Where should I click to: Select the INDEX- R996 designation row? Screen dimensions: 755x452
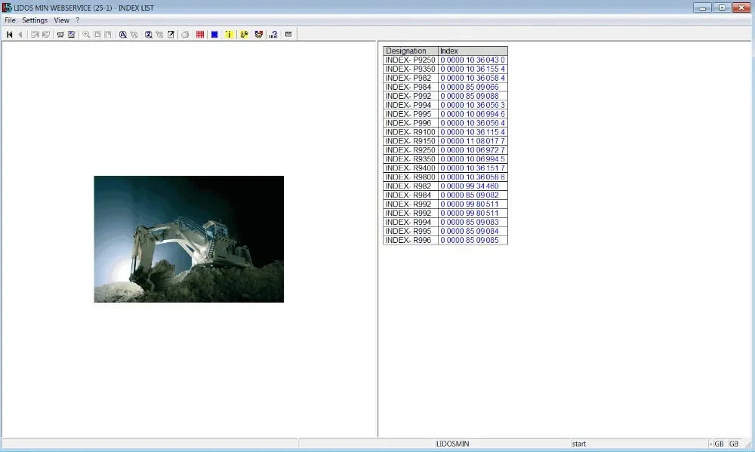point(408,240)
